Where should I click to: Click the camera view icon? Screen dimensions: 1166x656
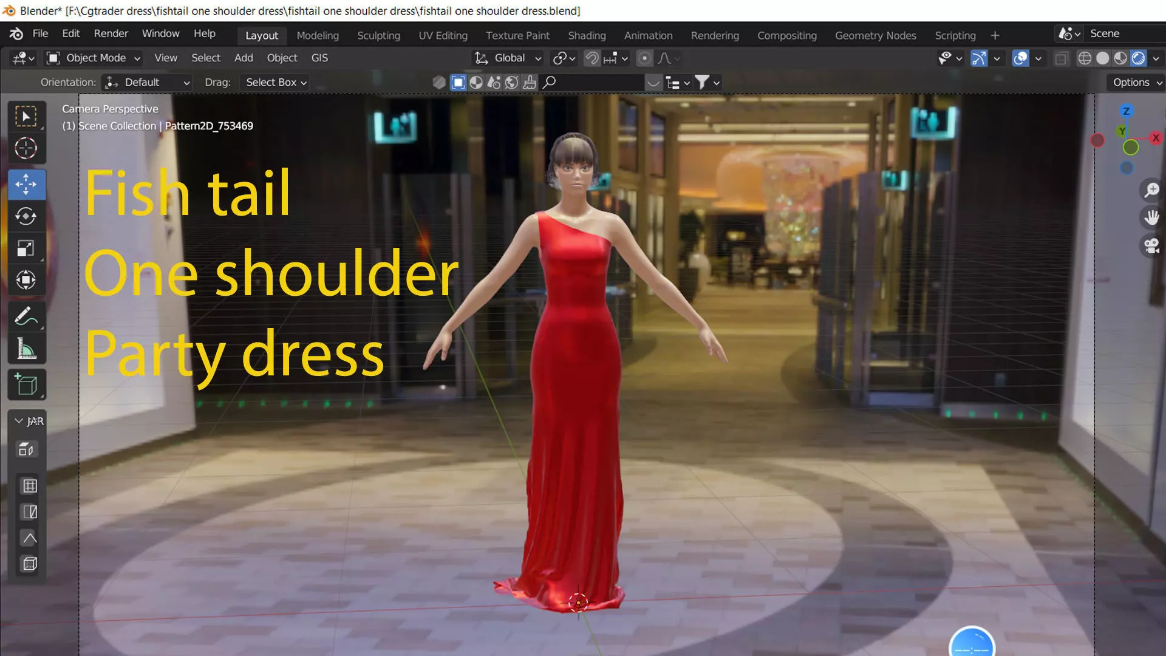coord(1151,246)
